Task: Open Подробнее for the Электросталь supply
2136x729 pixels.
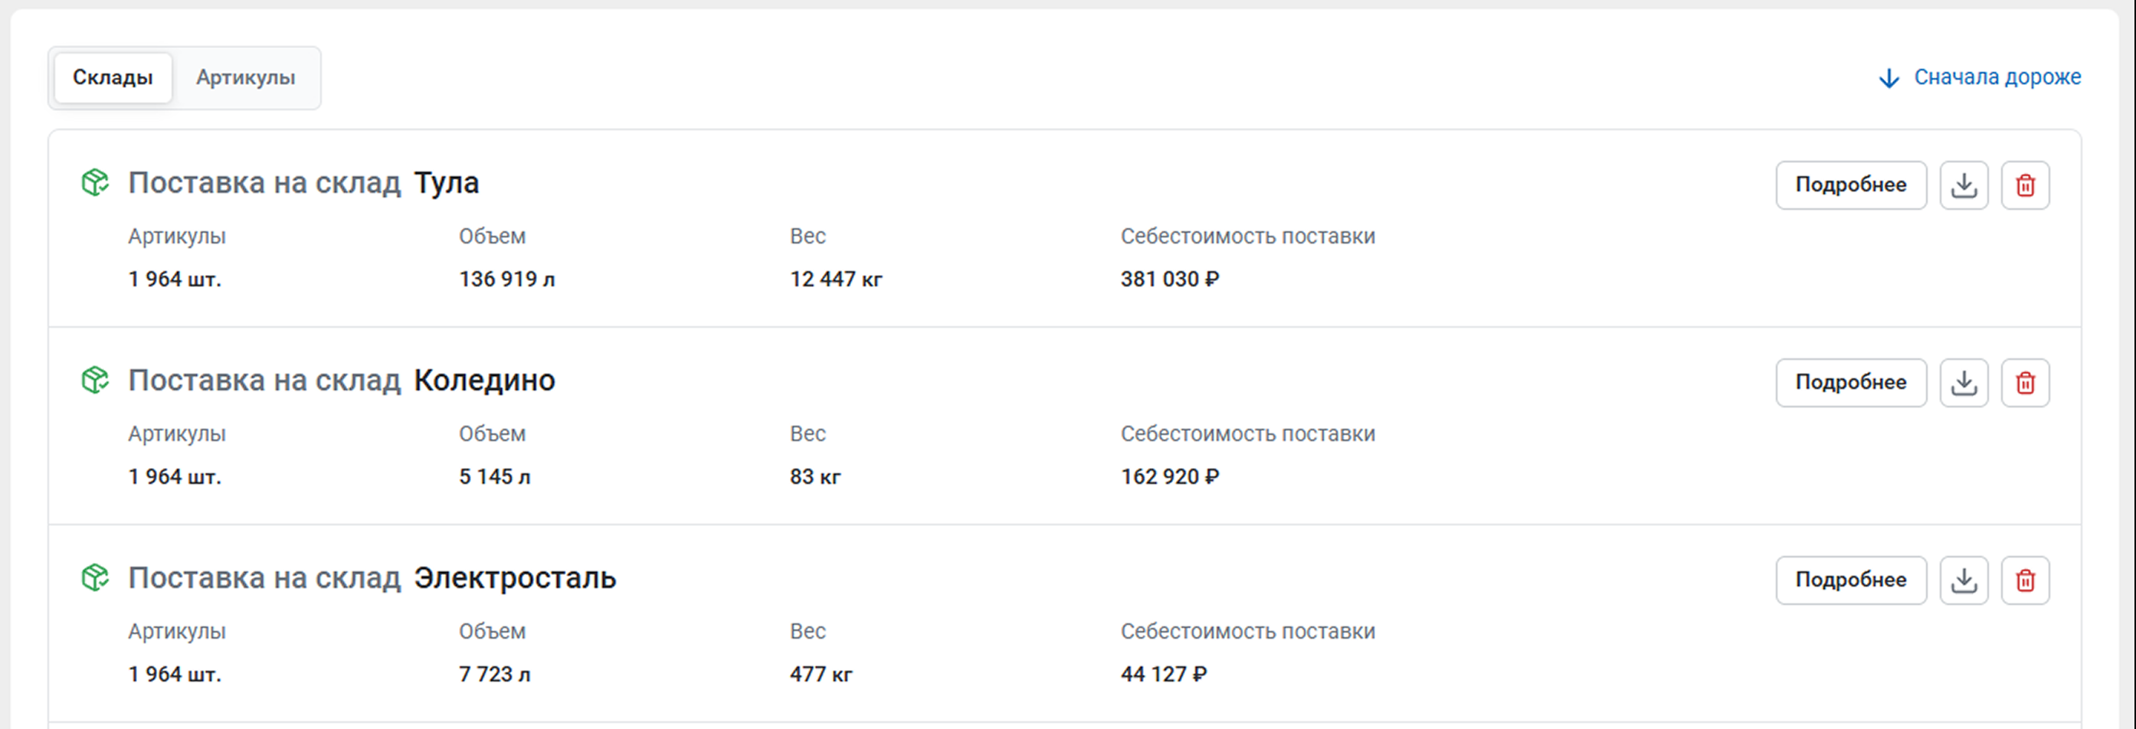Action: click(1851, 580)
